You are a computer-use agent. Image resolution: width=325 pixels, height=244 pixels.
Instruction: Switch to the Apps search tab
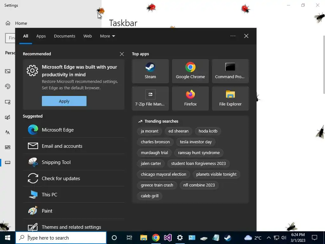click(41, 36)
